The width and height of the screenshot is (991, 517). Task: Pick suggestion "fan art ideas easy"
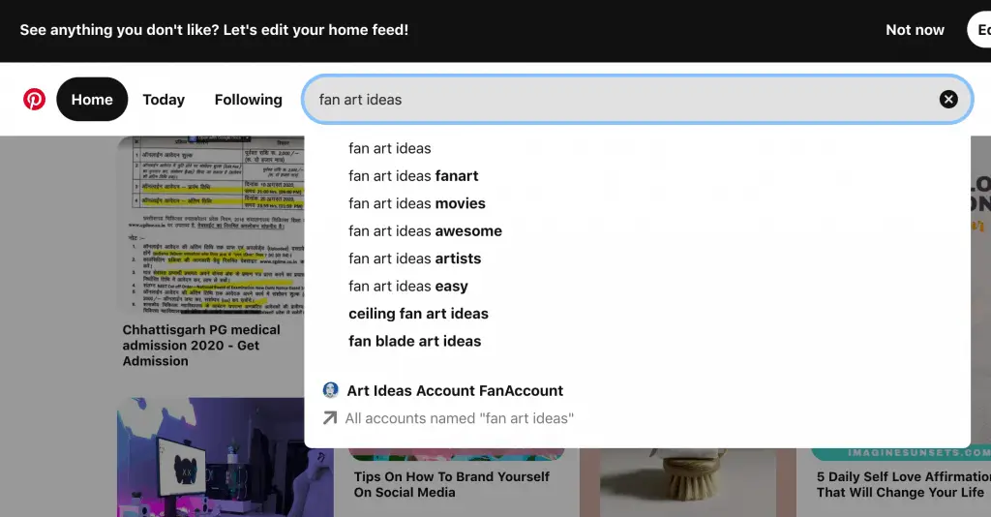click(x=407, y=287)
